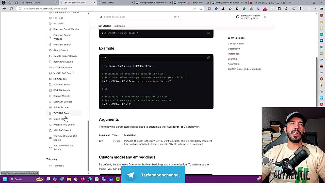This screenshot has width=325, height=183.
Task: Toggle browser split screen view
Action: [x=294, y=9]
